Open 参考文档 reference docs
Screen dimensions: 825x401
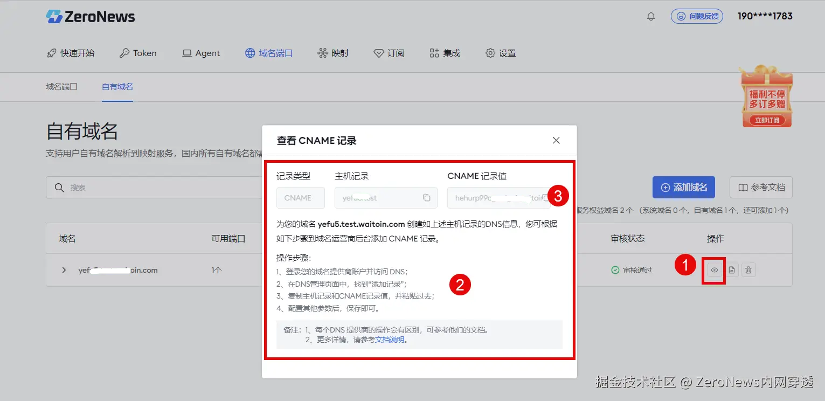pyautogui.click(x=761, y=187)
